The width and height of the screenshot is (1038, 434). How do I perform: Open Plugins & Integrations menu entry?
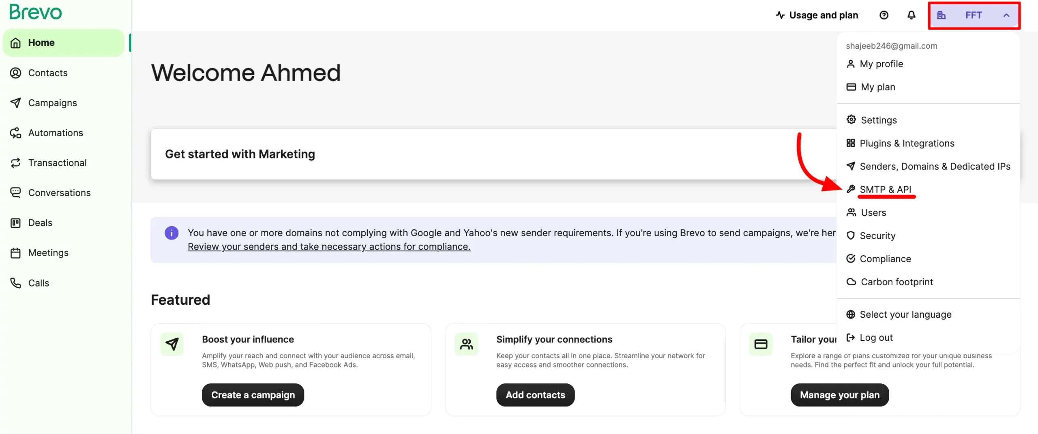click(907, 143)
